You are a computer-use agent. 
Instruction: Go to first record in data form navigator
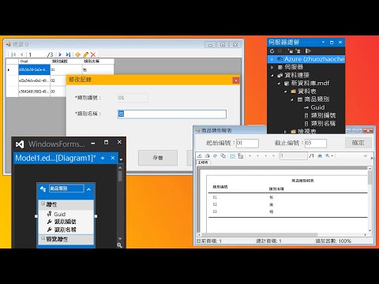click(13, 54)
